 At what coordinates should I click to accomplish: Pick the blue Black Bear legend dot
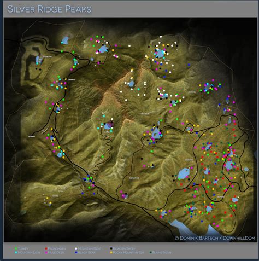76,252
